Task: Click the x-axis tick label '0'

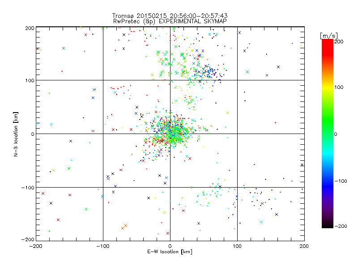Action: 170,246
